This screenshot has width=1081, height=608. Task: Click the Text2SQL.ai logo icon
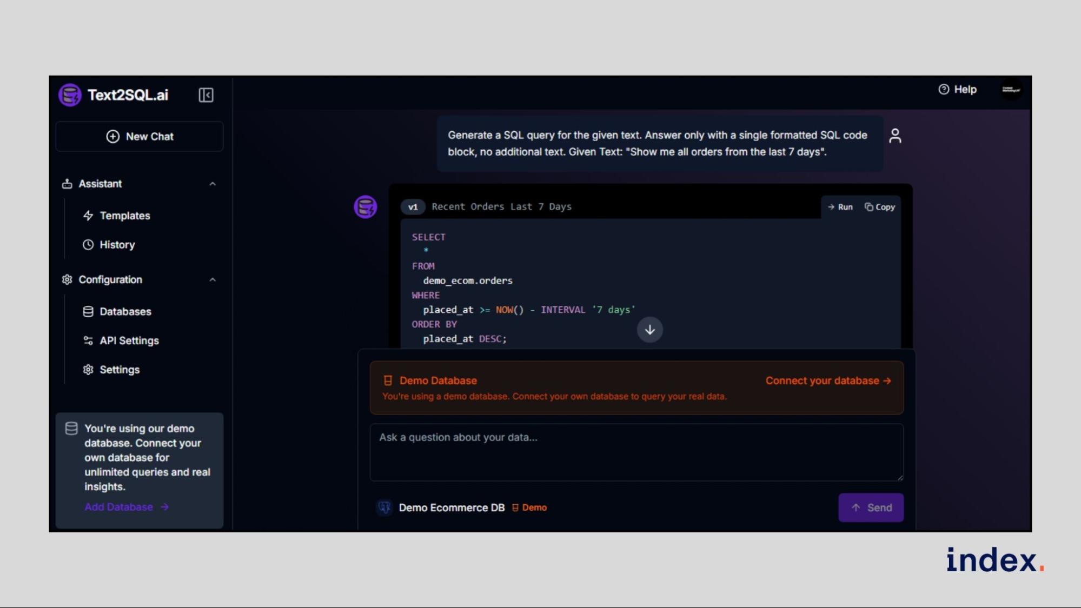tap(70, 95)
